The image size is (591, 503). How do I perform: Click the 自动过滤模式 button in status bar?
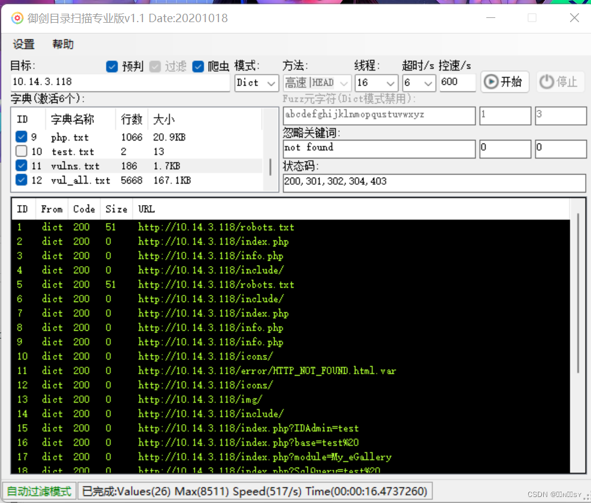(x=38, y=490)
